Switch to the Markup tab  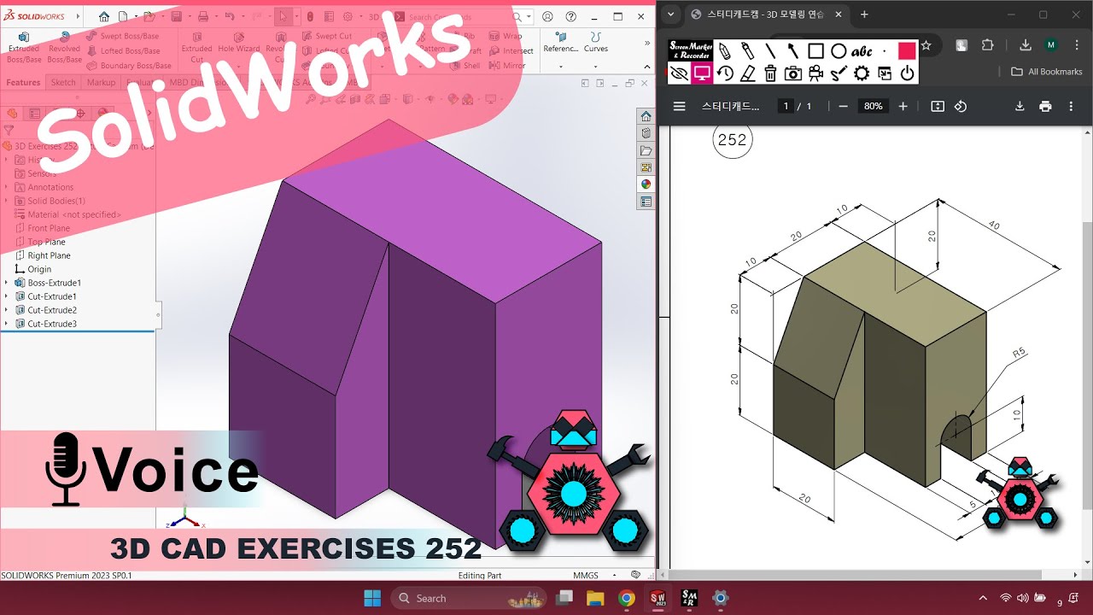[101, 83]
